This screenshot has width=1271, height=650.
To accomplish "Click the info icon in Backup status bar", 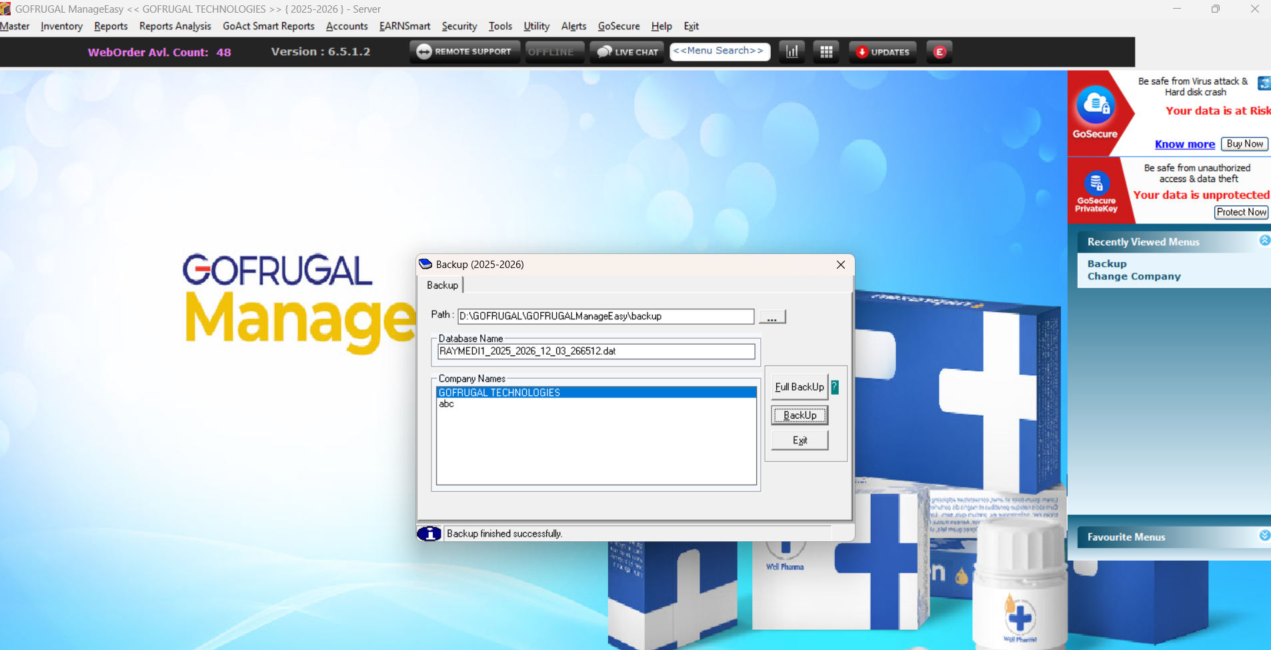I will 429,533.
